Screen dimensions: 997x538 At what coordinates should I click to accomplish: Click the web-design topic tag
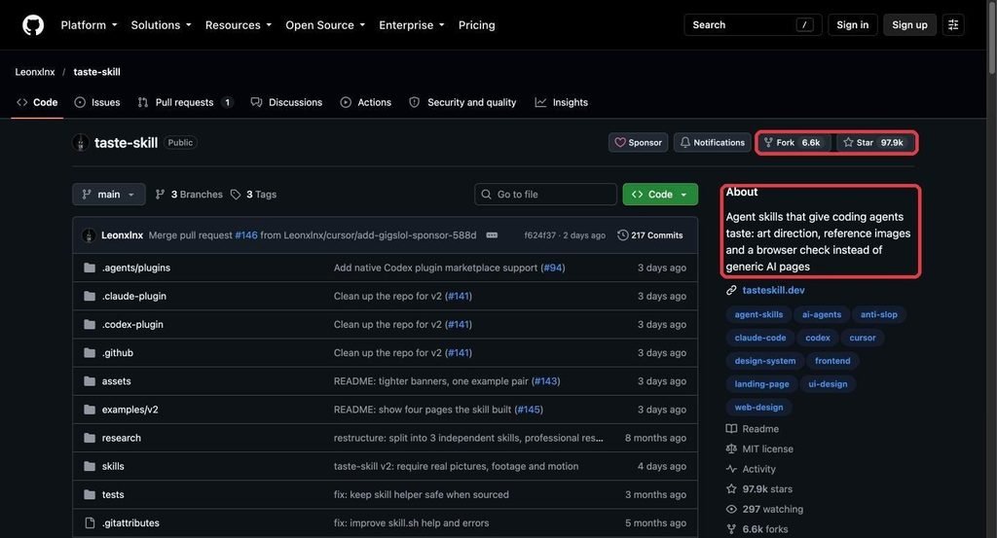point(758,408)
